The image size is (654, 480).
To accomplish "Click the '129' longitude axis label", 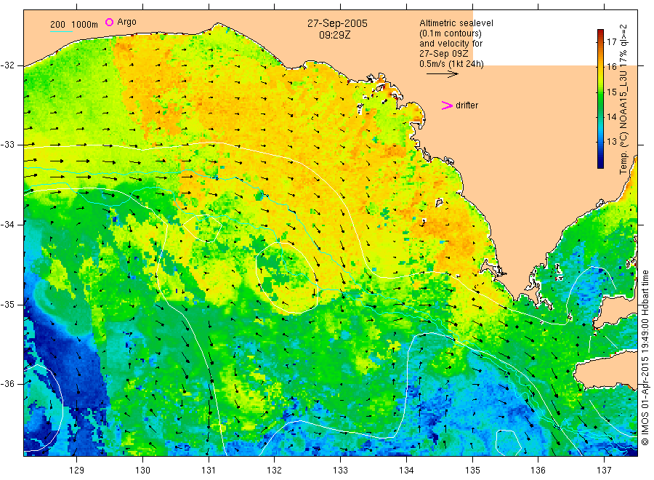I will coord(77,471).
